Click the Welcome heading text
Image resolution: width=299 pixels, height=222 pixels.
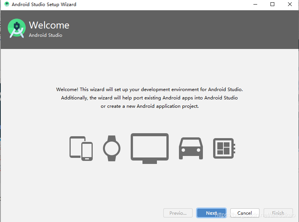(x=49, y=25)
